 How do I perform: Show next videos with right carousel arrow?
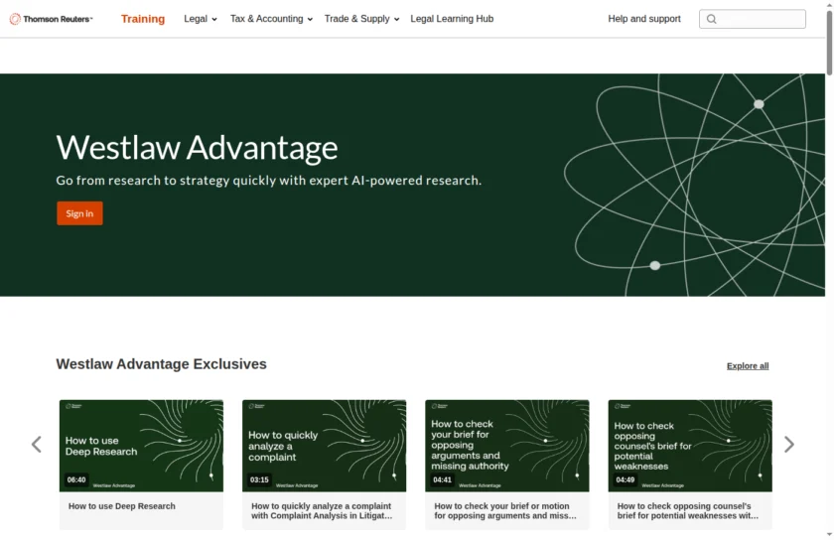click(x=789, y=445)
